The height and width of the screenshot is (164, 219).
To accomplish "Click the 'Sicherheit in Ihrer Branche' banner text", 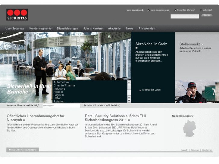I will 29,89.
